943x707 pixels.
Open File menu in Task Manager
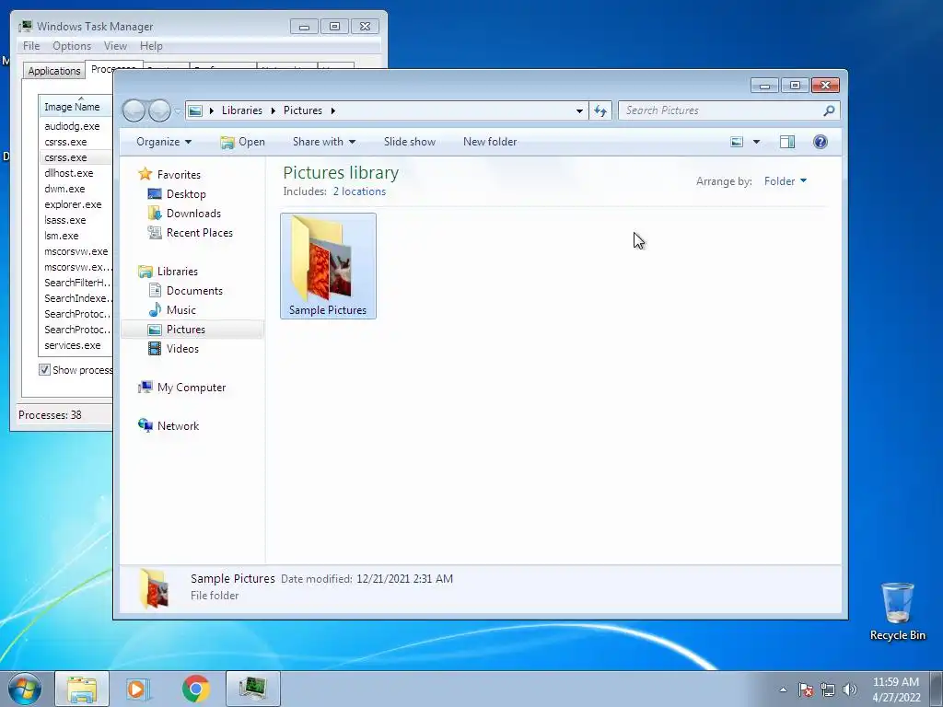pyautogui.click(x=31, y=46)
